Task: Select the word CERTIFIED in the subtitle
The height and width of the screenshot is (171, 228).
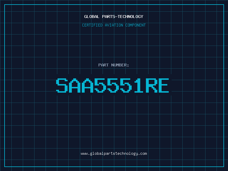Action: point(92,25)
